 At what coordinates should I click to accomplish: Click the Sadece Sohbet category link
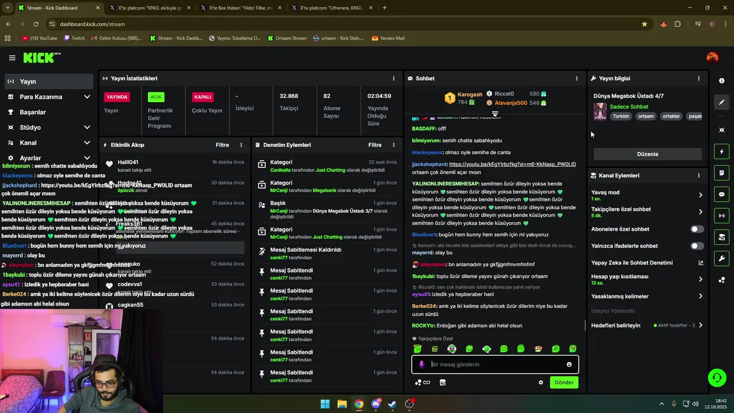[x=629, y=107]
